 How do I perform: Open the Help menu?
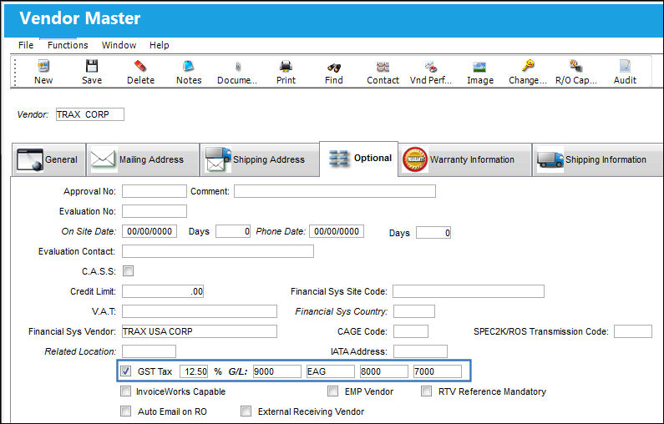point(160,45)
